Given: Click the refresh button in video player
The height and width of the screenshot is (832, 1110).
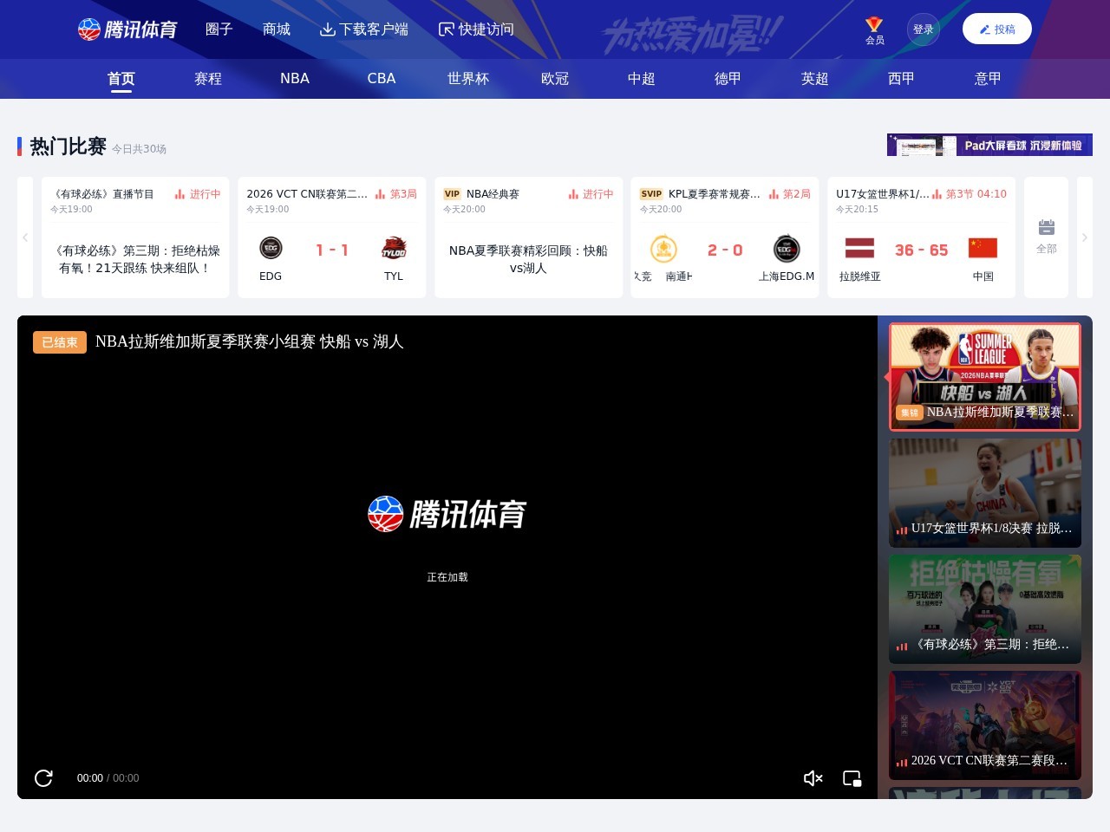Looking at the screenshot, I should point(43,778).
